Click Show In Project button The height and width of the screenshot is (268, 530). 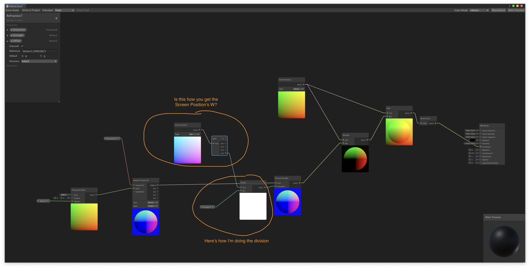click(31, 10)
